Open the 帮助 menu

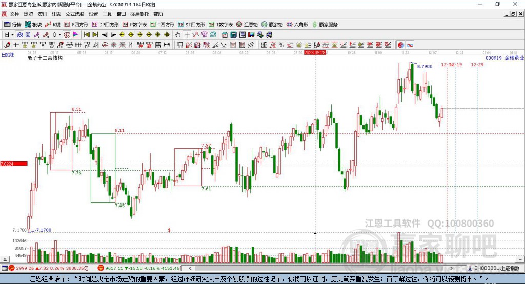pos(158,14)
